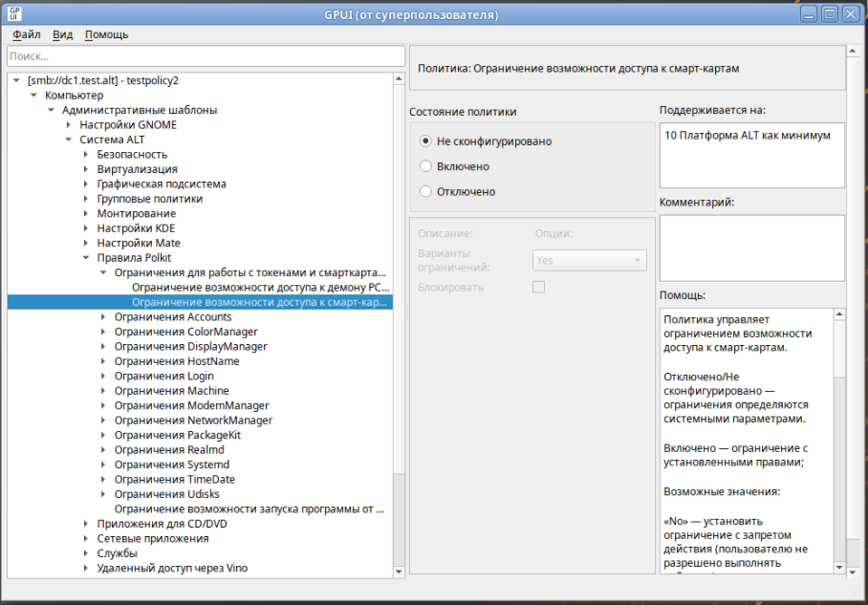
Task: Expand the Приложения для CD/DVD node
Action: 86,523
